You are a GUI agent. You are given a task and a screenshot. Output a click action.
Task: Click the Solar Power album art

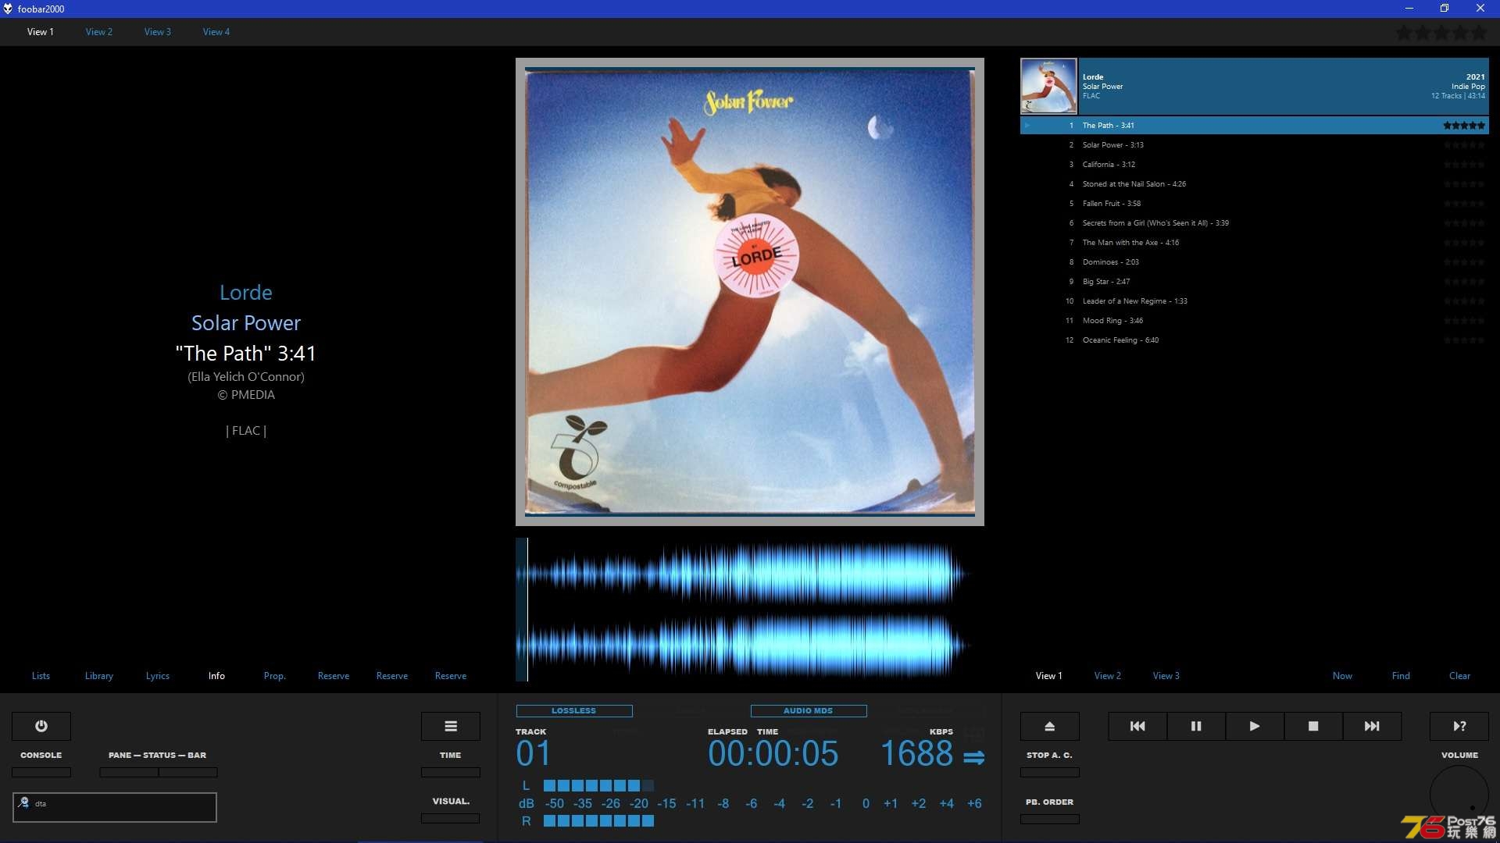coord(750,291)
